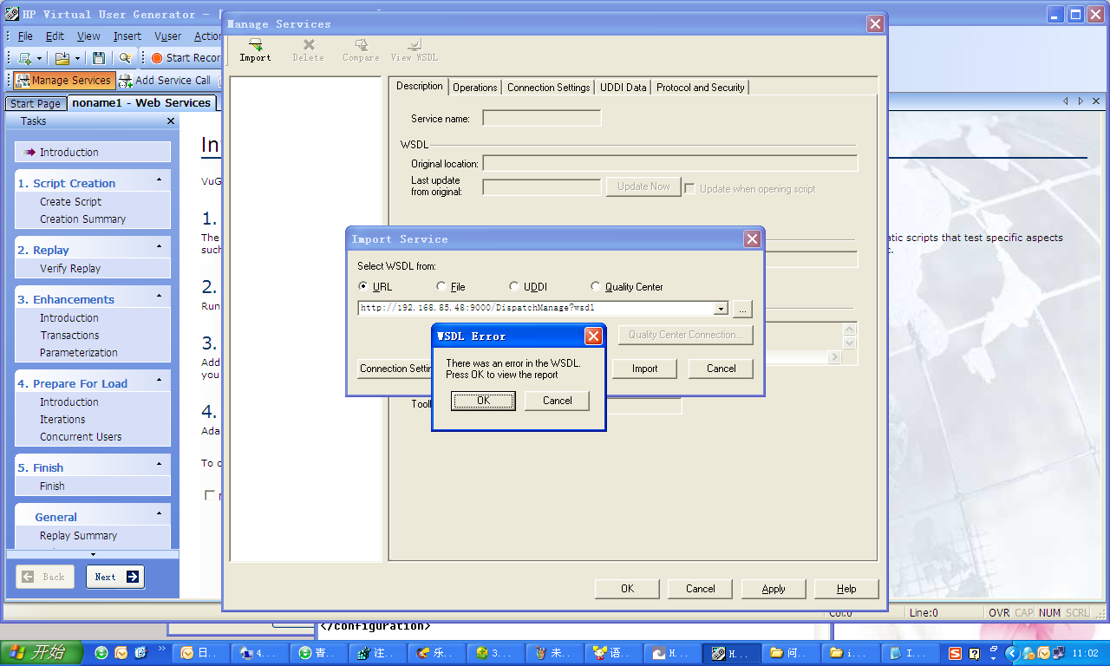The width and height of the screenshot is (1110, 666).
Task: Collapse the 4. Prepare For Load section
Action: pyautogui.click(x=159, y=381)
